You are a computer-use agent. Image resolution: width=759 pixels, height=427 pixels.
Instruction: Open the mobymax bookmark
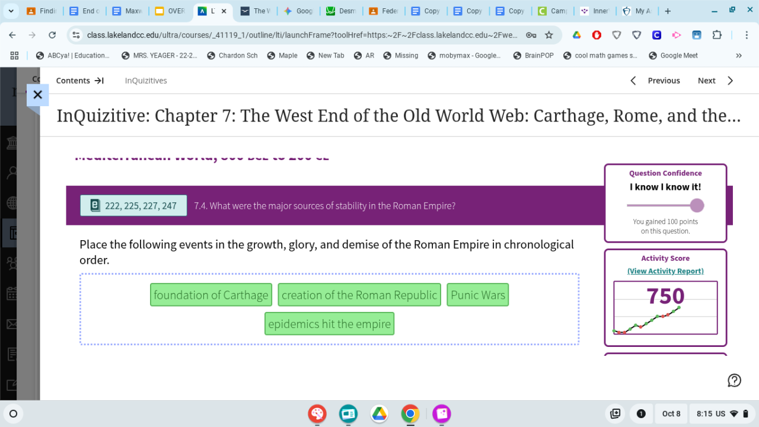click(464, 55)
